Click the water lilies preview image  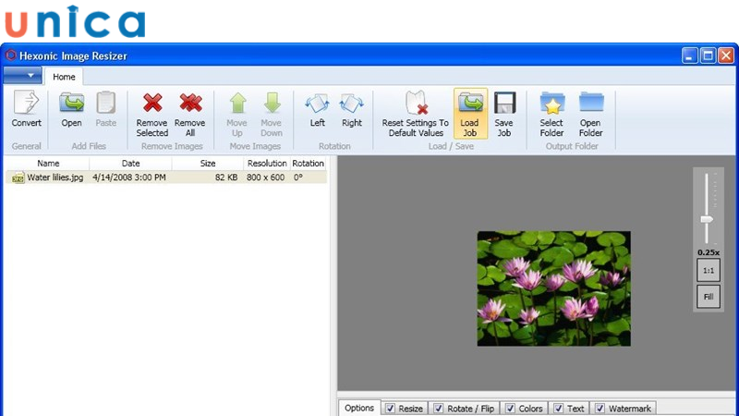[x=553, y=288]
